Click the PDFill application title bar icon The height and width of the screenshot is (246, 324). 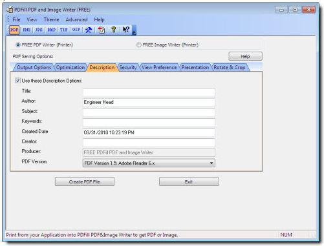pos(10,10)
